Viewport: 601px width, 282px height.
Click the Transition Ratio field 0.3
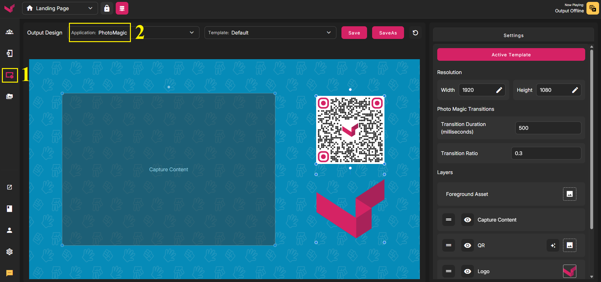coord(546,153)
